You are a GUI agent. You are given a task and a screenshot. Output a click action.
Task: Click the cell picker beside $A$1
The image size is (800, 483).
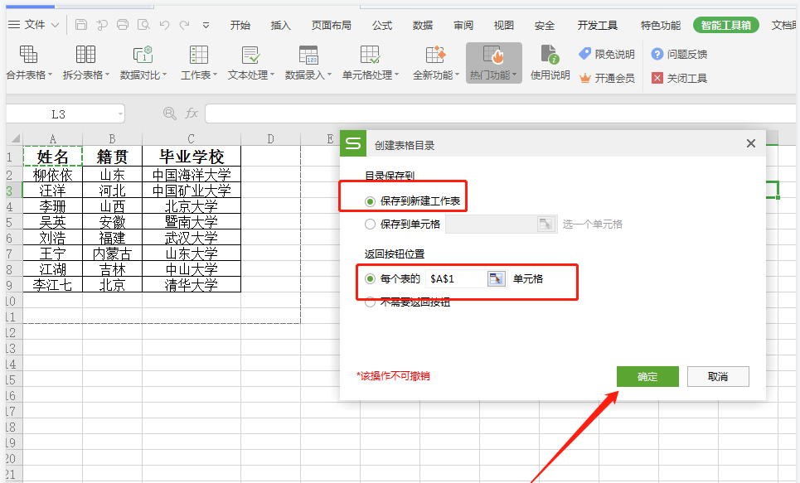(495, 278)
